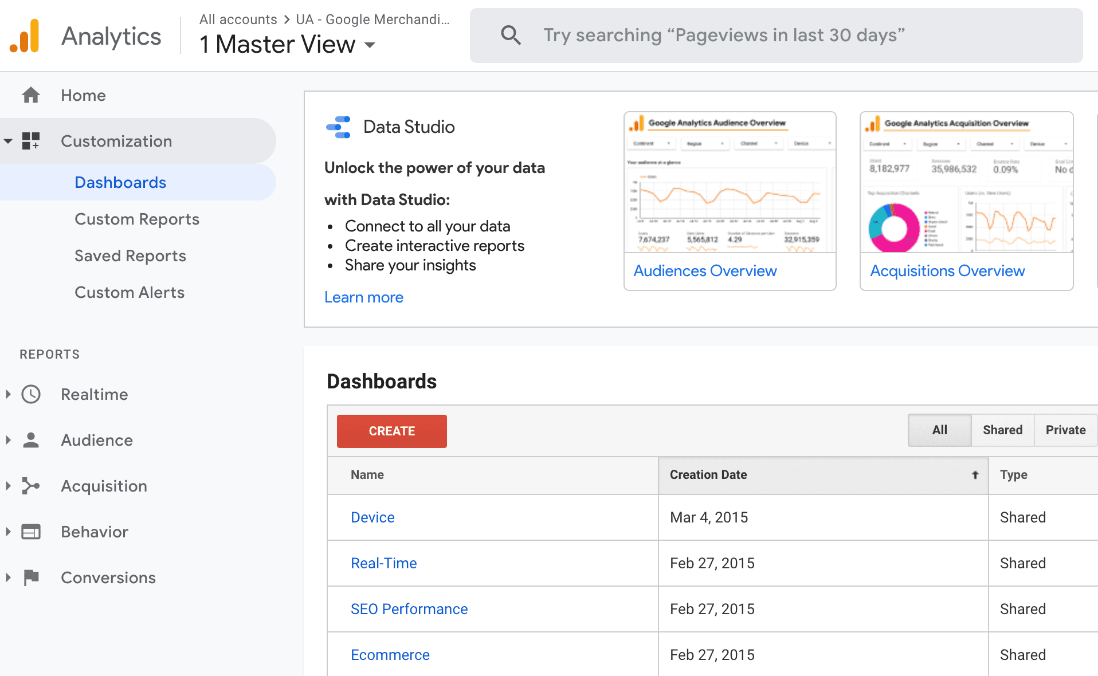The width and height of the screenshot is (1098, 676).
Task: Filter dashboards by Private
Action: [1066, 430]
